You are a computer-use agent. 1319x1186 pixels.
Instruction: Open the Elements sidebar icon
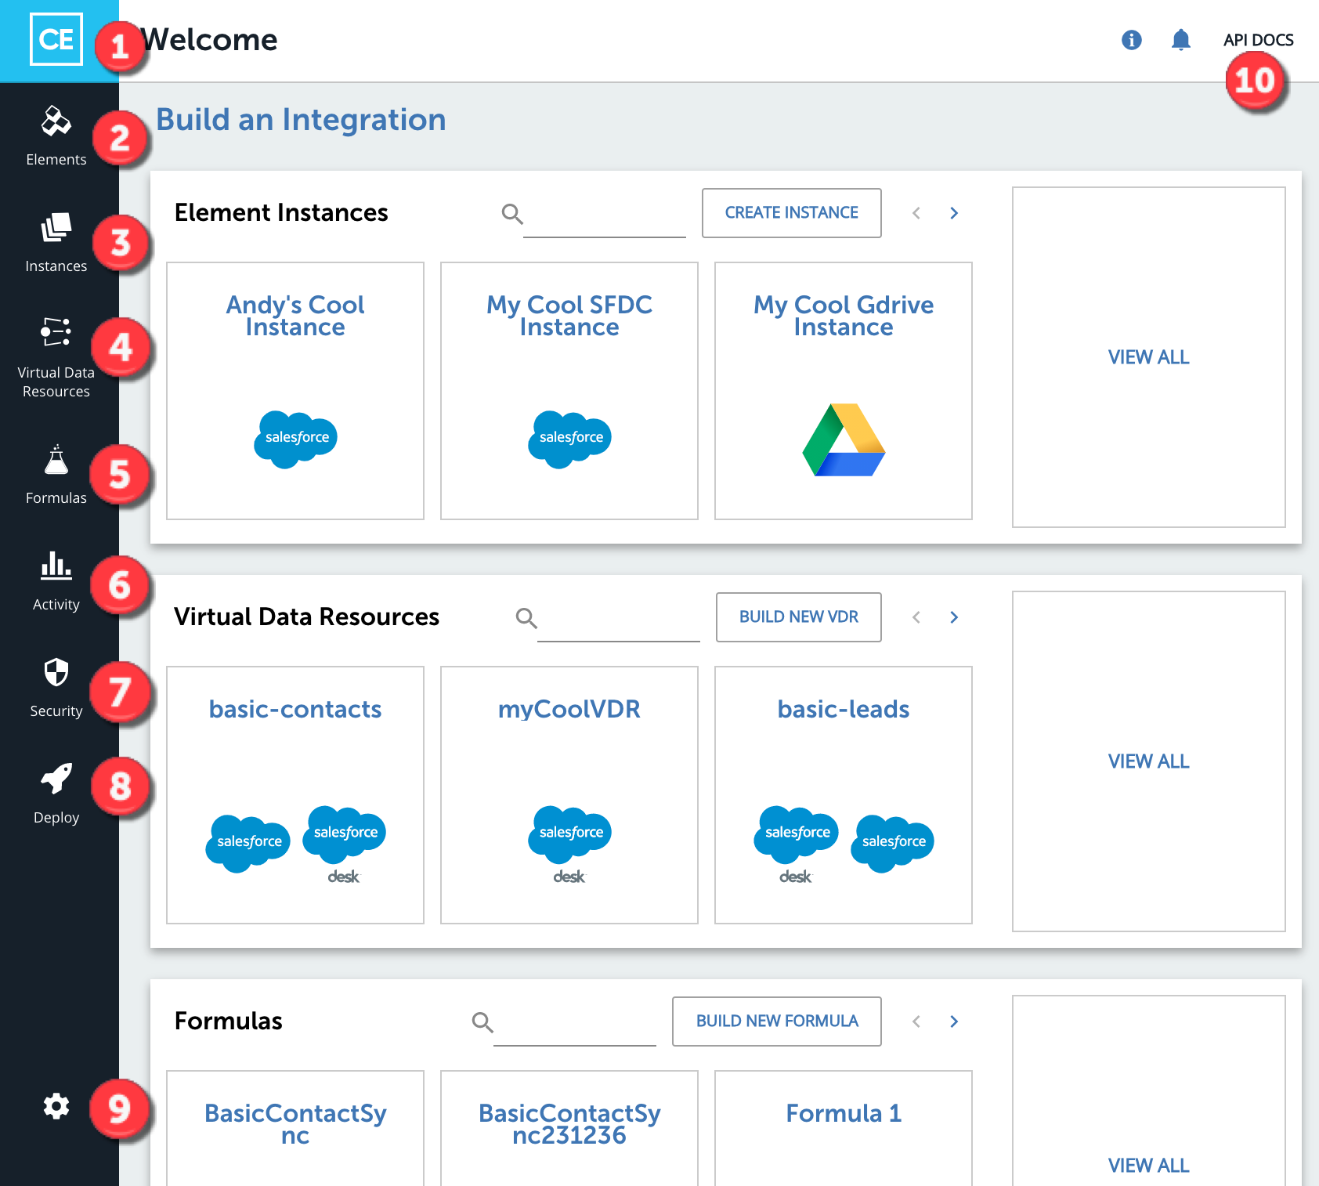[x=56, y=121]
